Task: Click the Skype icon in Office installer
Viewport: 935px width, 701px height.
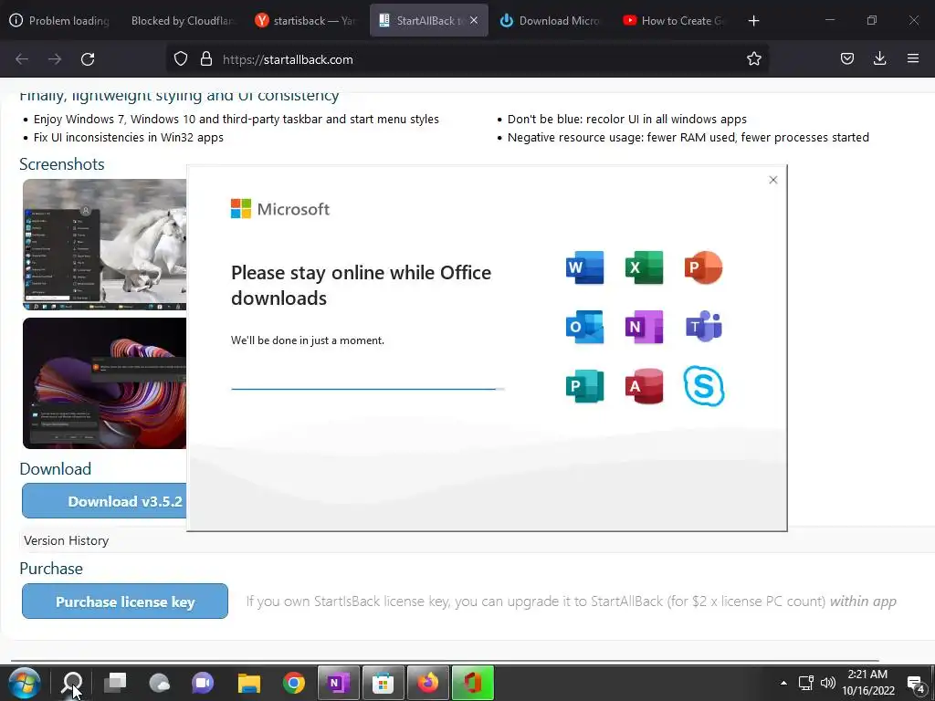Action: click(x=704, y=386)
